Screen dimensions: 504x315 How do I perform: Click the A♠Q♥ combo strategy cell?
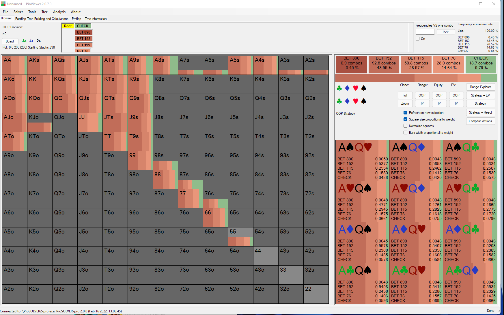[362, 161]
